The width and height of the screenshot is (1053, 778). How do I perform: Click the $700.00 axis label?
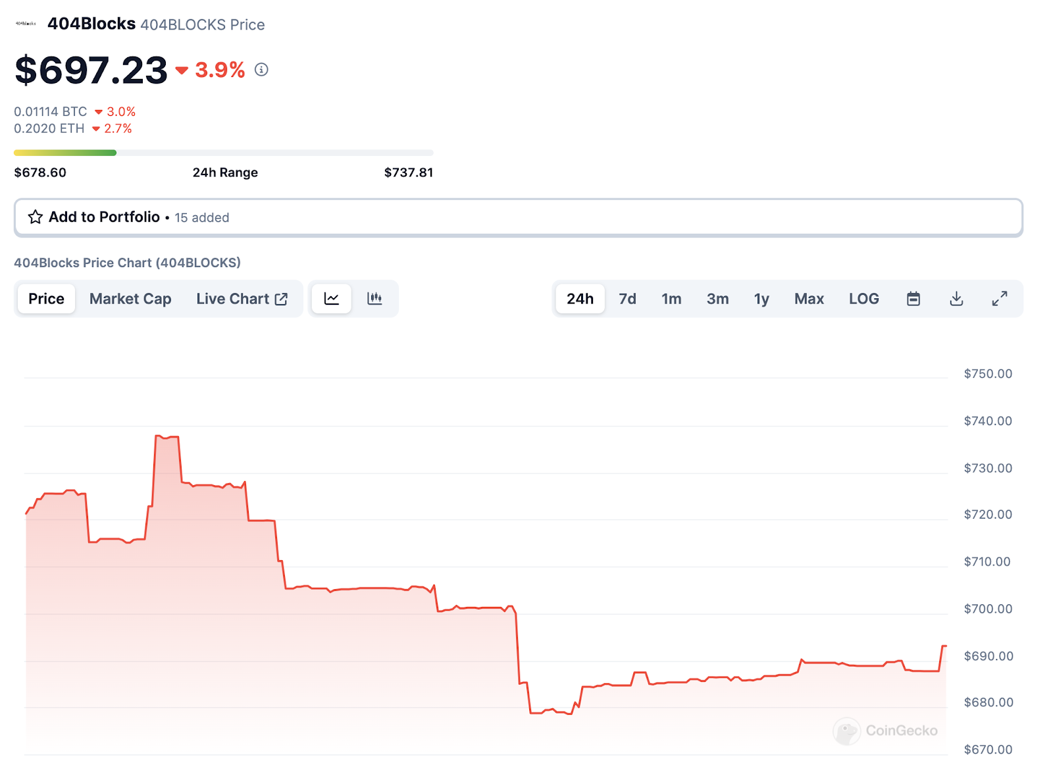point(988,609)
